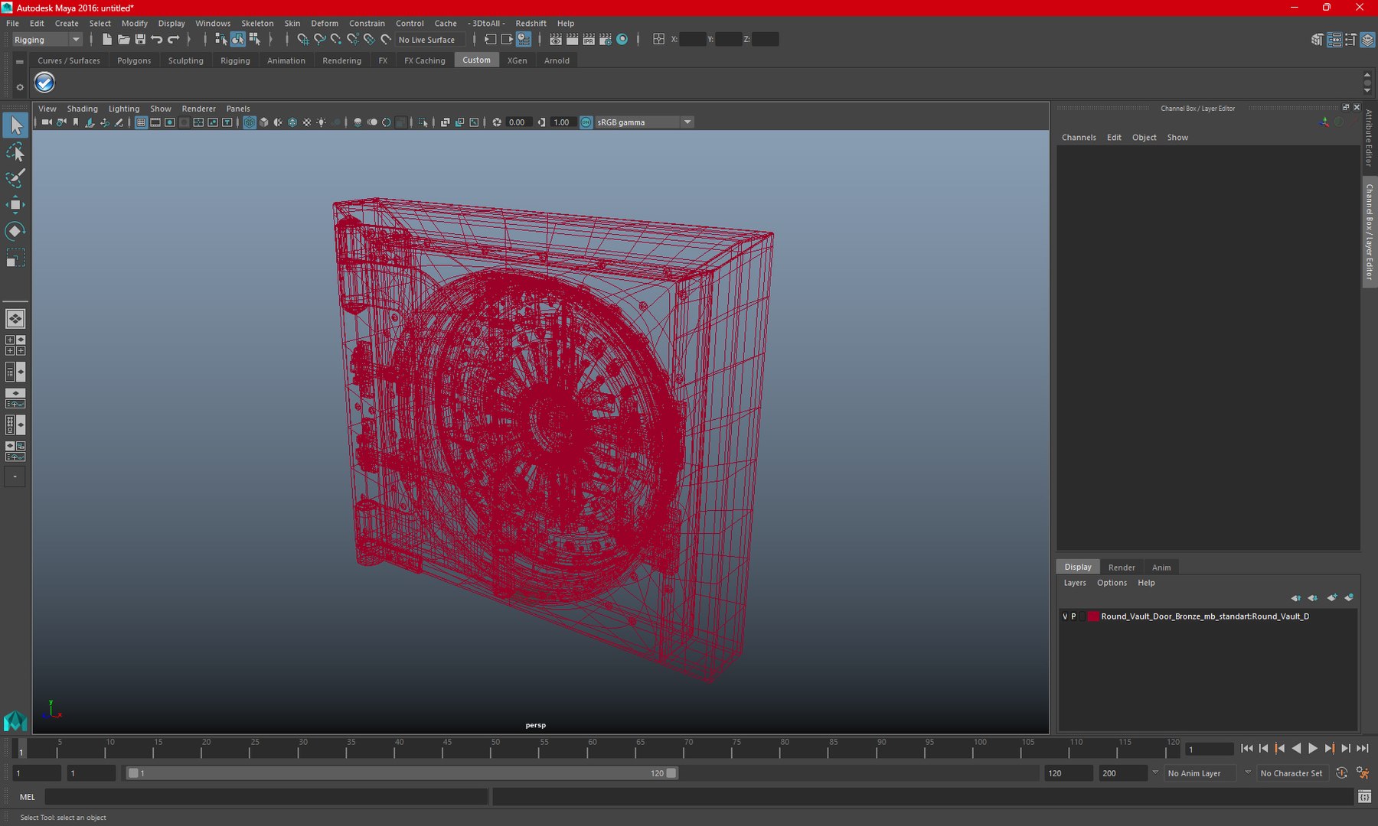
Task: Toggle snap to points
Action: point(336,39)
